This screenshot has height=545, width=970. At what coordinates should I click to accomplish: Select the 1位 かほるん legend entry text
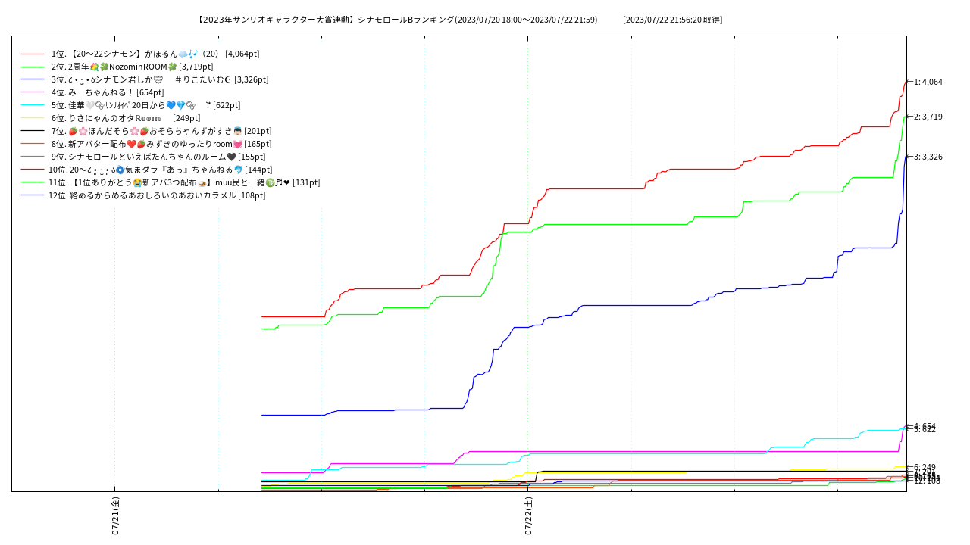[x=155, y=54]
